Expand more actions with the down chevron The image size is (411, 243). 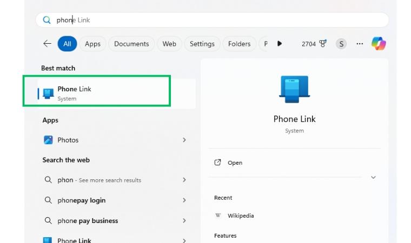[x=373, y=177]
